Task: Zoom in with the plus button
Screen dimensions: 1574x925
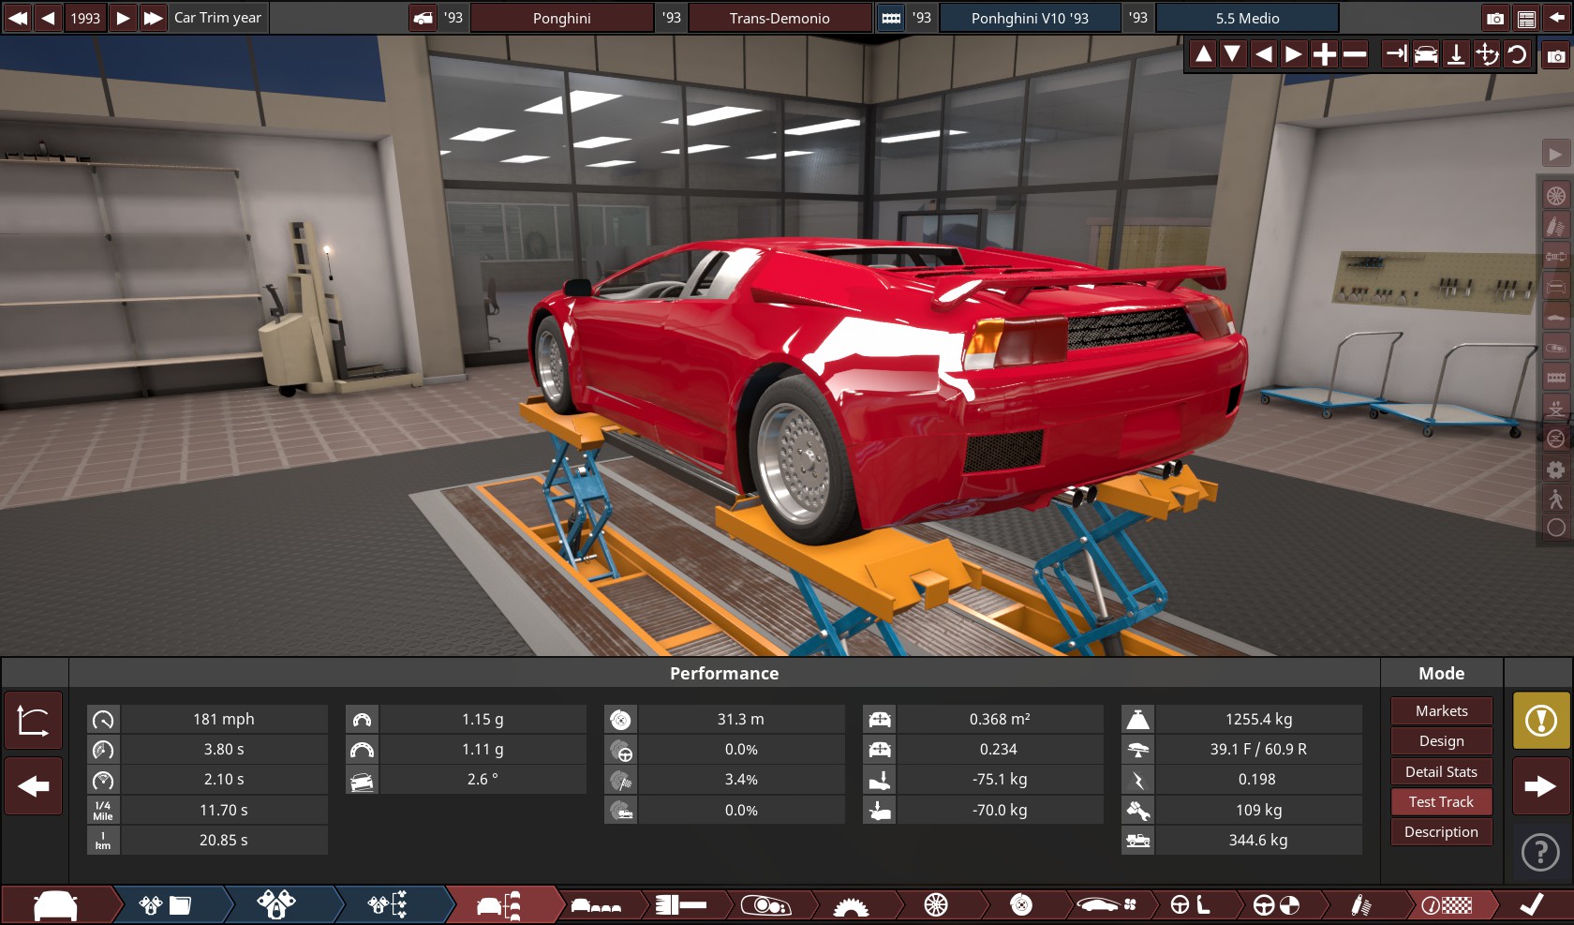Action: tap(1324, 55)
